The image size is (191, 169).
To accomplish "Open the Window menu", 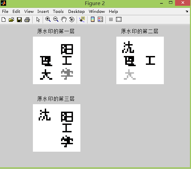I will (97, 12).
